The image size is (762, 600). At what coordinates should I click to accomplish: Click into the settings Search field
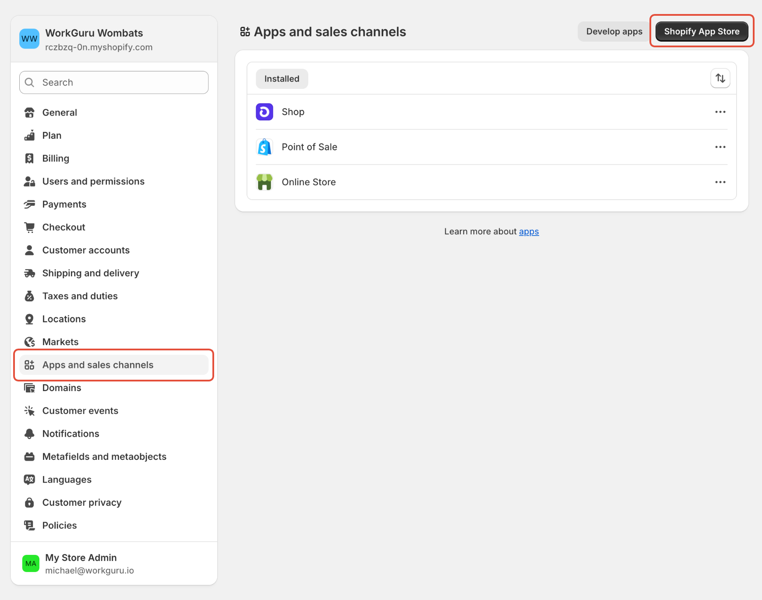tap(114, 82)
